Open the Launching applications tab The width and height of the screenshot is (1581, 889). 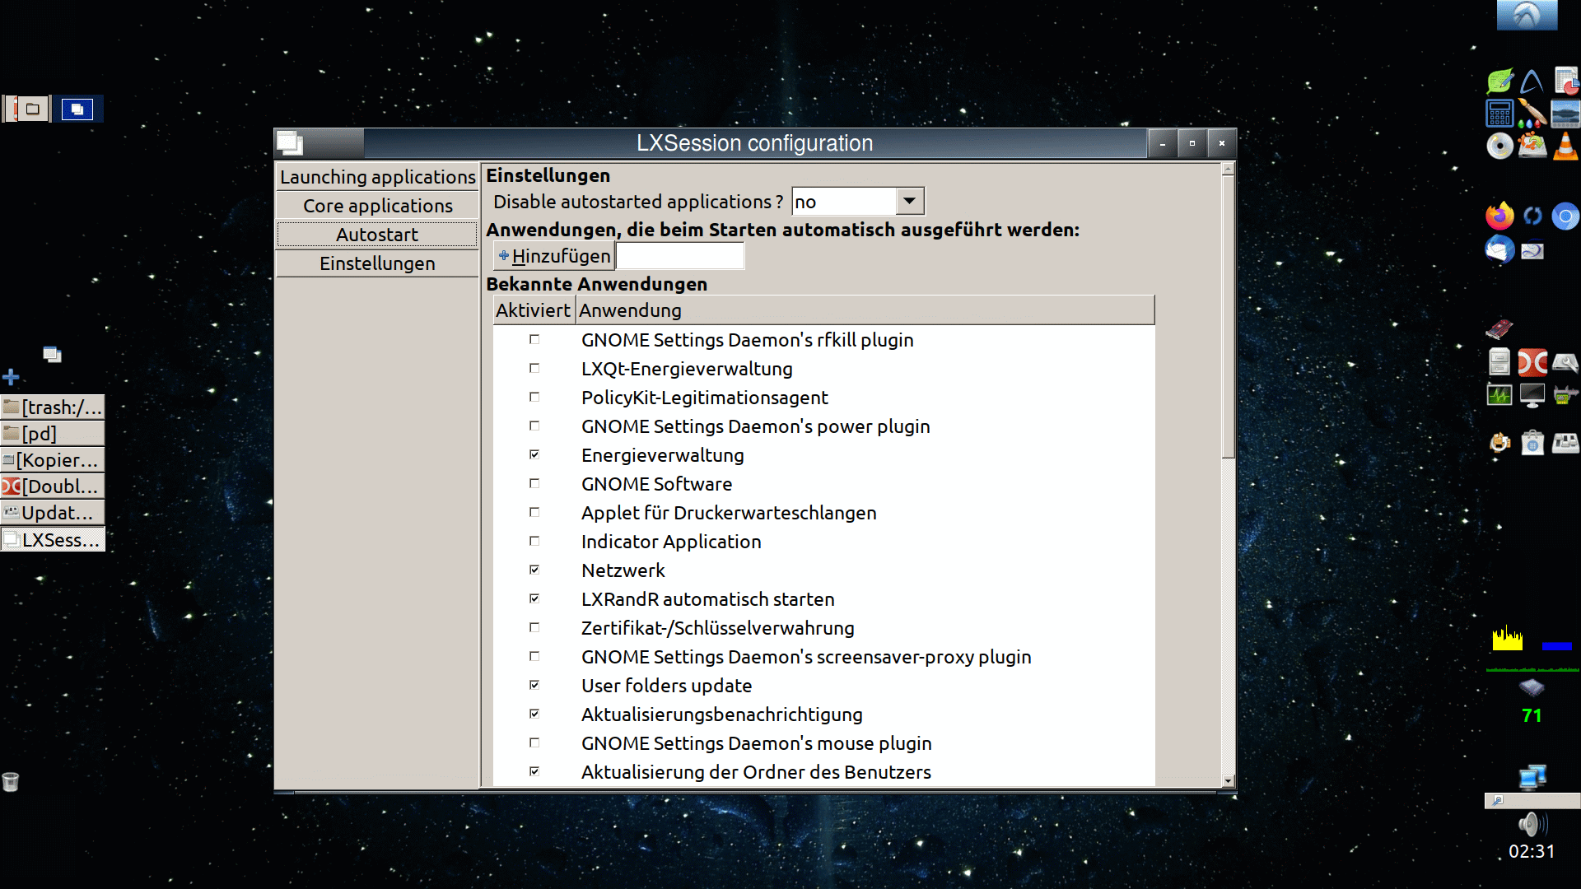377,177
